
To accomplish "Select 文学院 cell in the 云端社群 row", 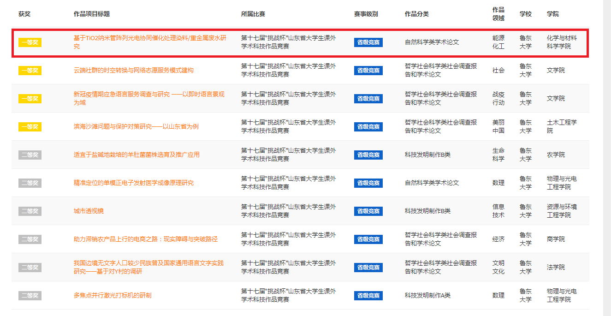I will tap(556, 70).
